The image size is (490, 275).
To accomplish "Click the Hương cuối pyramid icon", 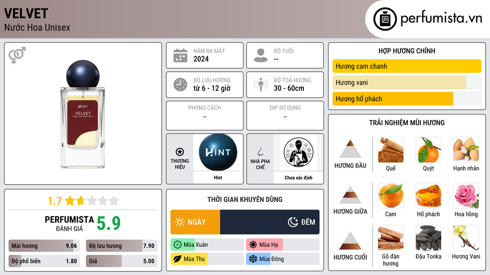I will tap(350, 241).
